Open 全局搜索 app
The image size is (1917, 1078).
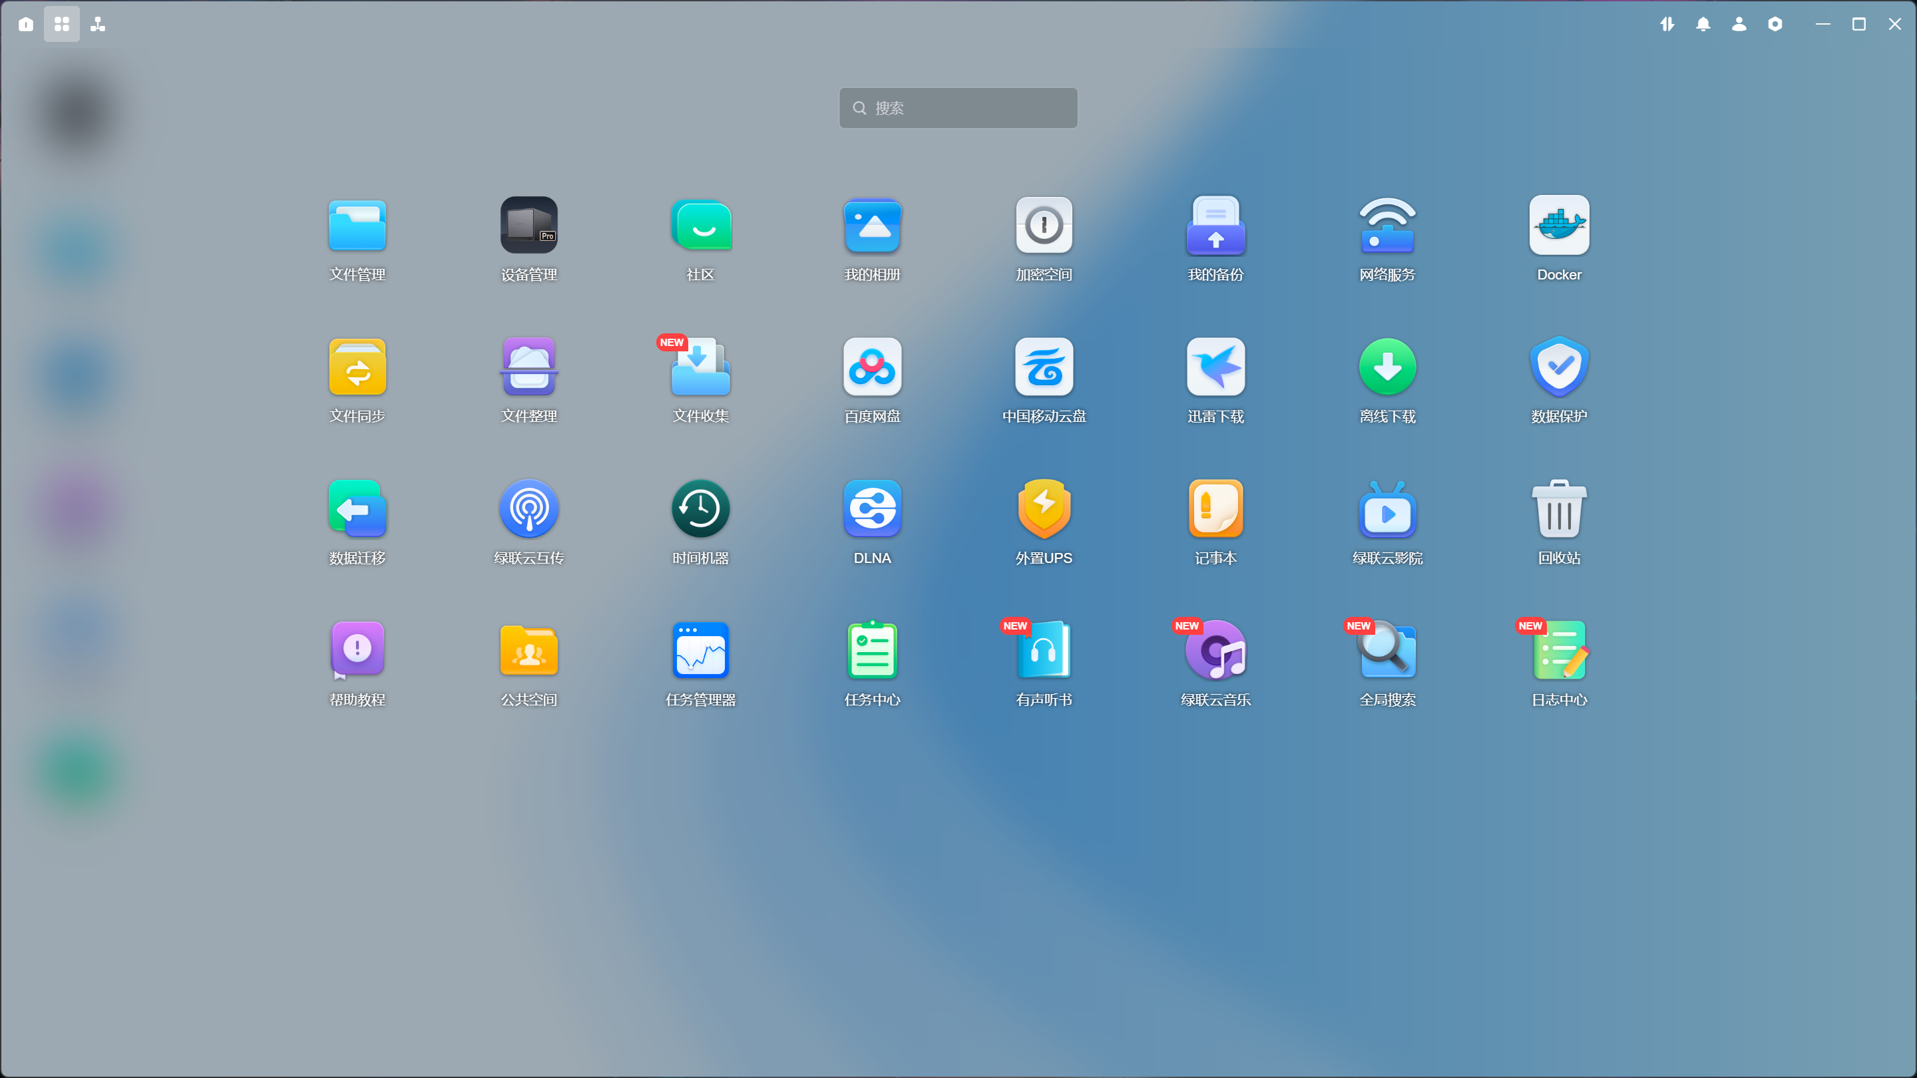click(1387, 650)
